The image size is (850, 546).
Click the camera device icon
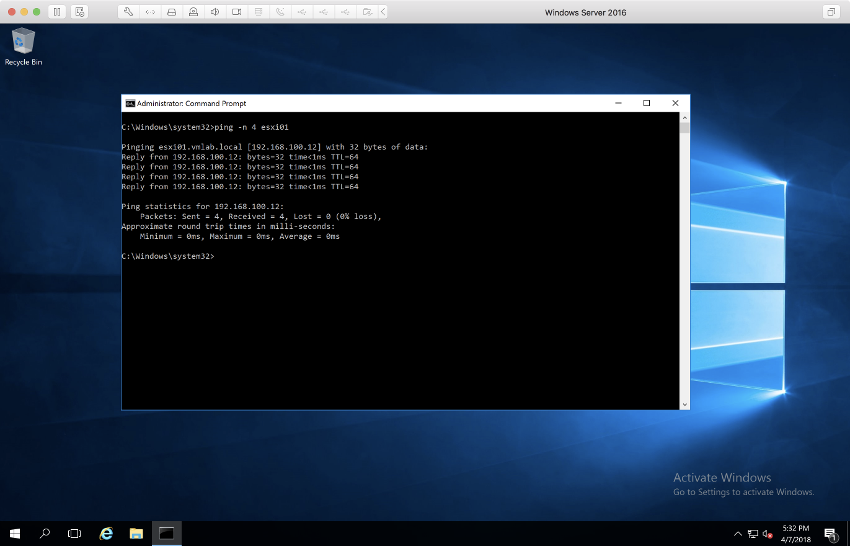pyautogui.click(x=236, y=12)
